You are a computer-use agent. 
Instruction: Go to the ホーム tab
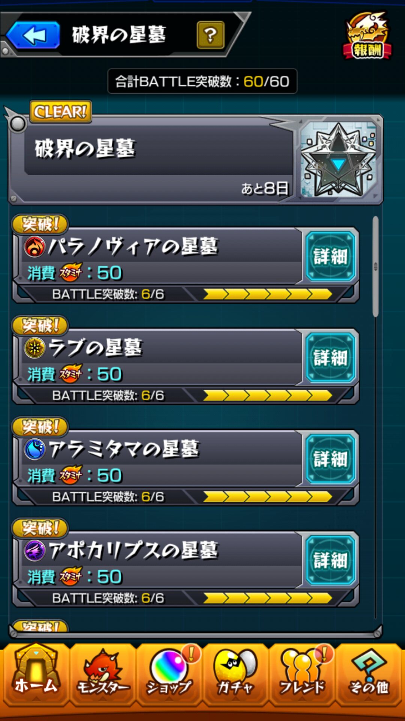pos(35,674)
